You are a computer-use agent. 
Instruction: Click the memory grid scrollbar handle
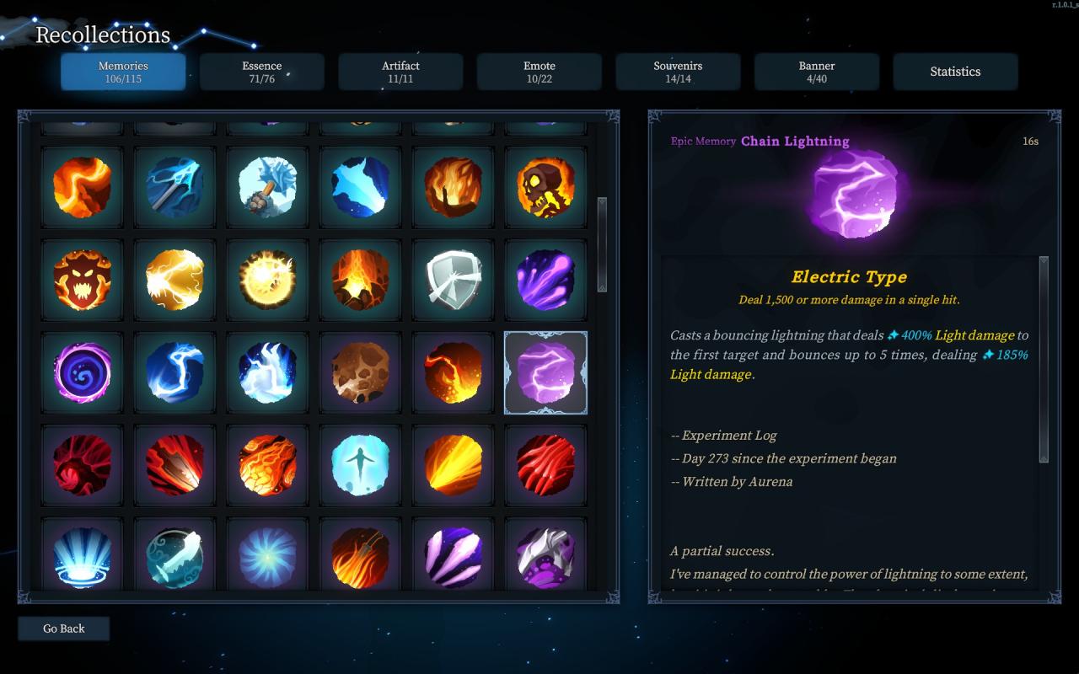[x=602, y=245]
